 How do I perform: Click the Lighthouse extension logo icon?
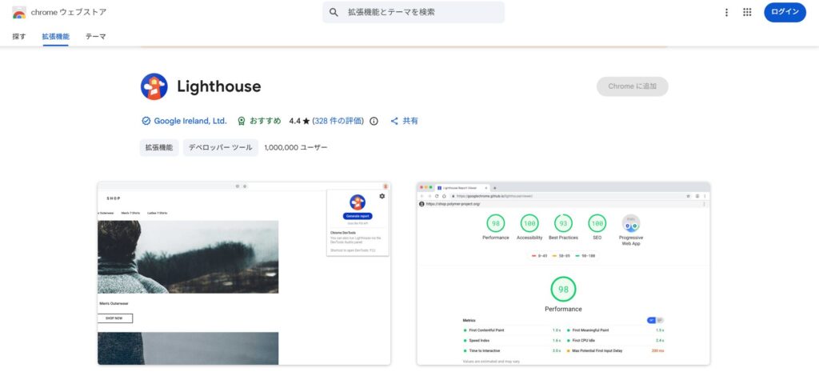pyautogui.click(x=154, y=86)
